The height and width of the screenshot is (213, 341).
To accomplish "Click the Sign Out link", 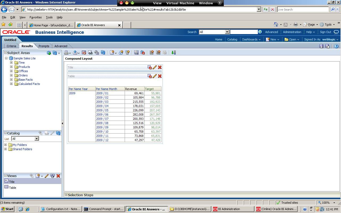I will (325, 32).
